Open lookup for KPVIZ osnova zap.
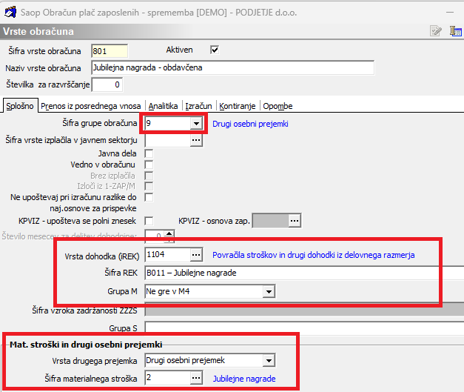This screenshot has width=464, height=392. click(295, 221)
